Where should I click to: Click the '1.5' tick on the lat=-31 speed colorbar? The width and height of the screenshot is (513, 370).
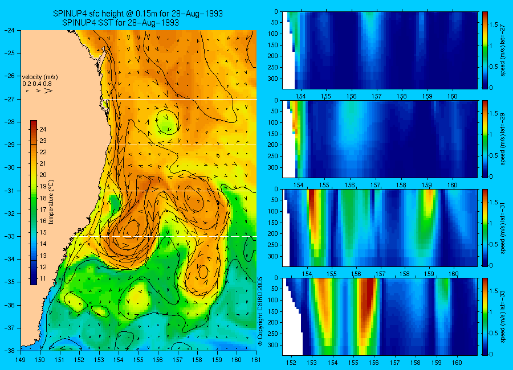click(494, 202)
